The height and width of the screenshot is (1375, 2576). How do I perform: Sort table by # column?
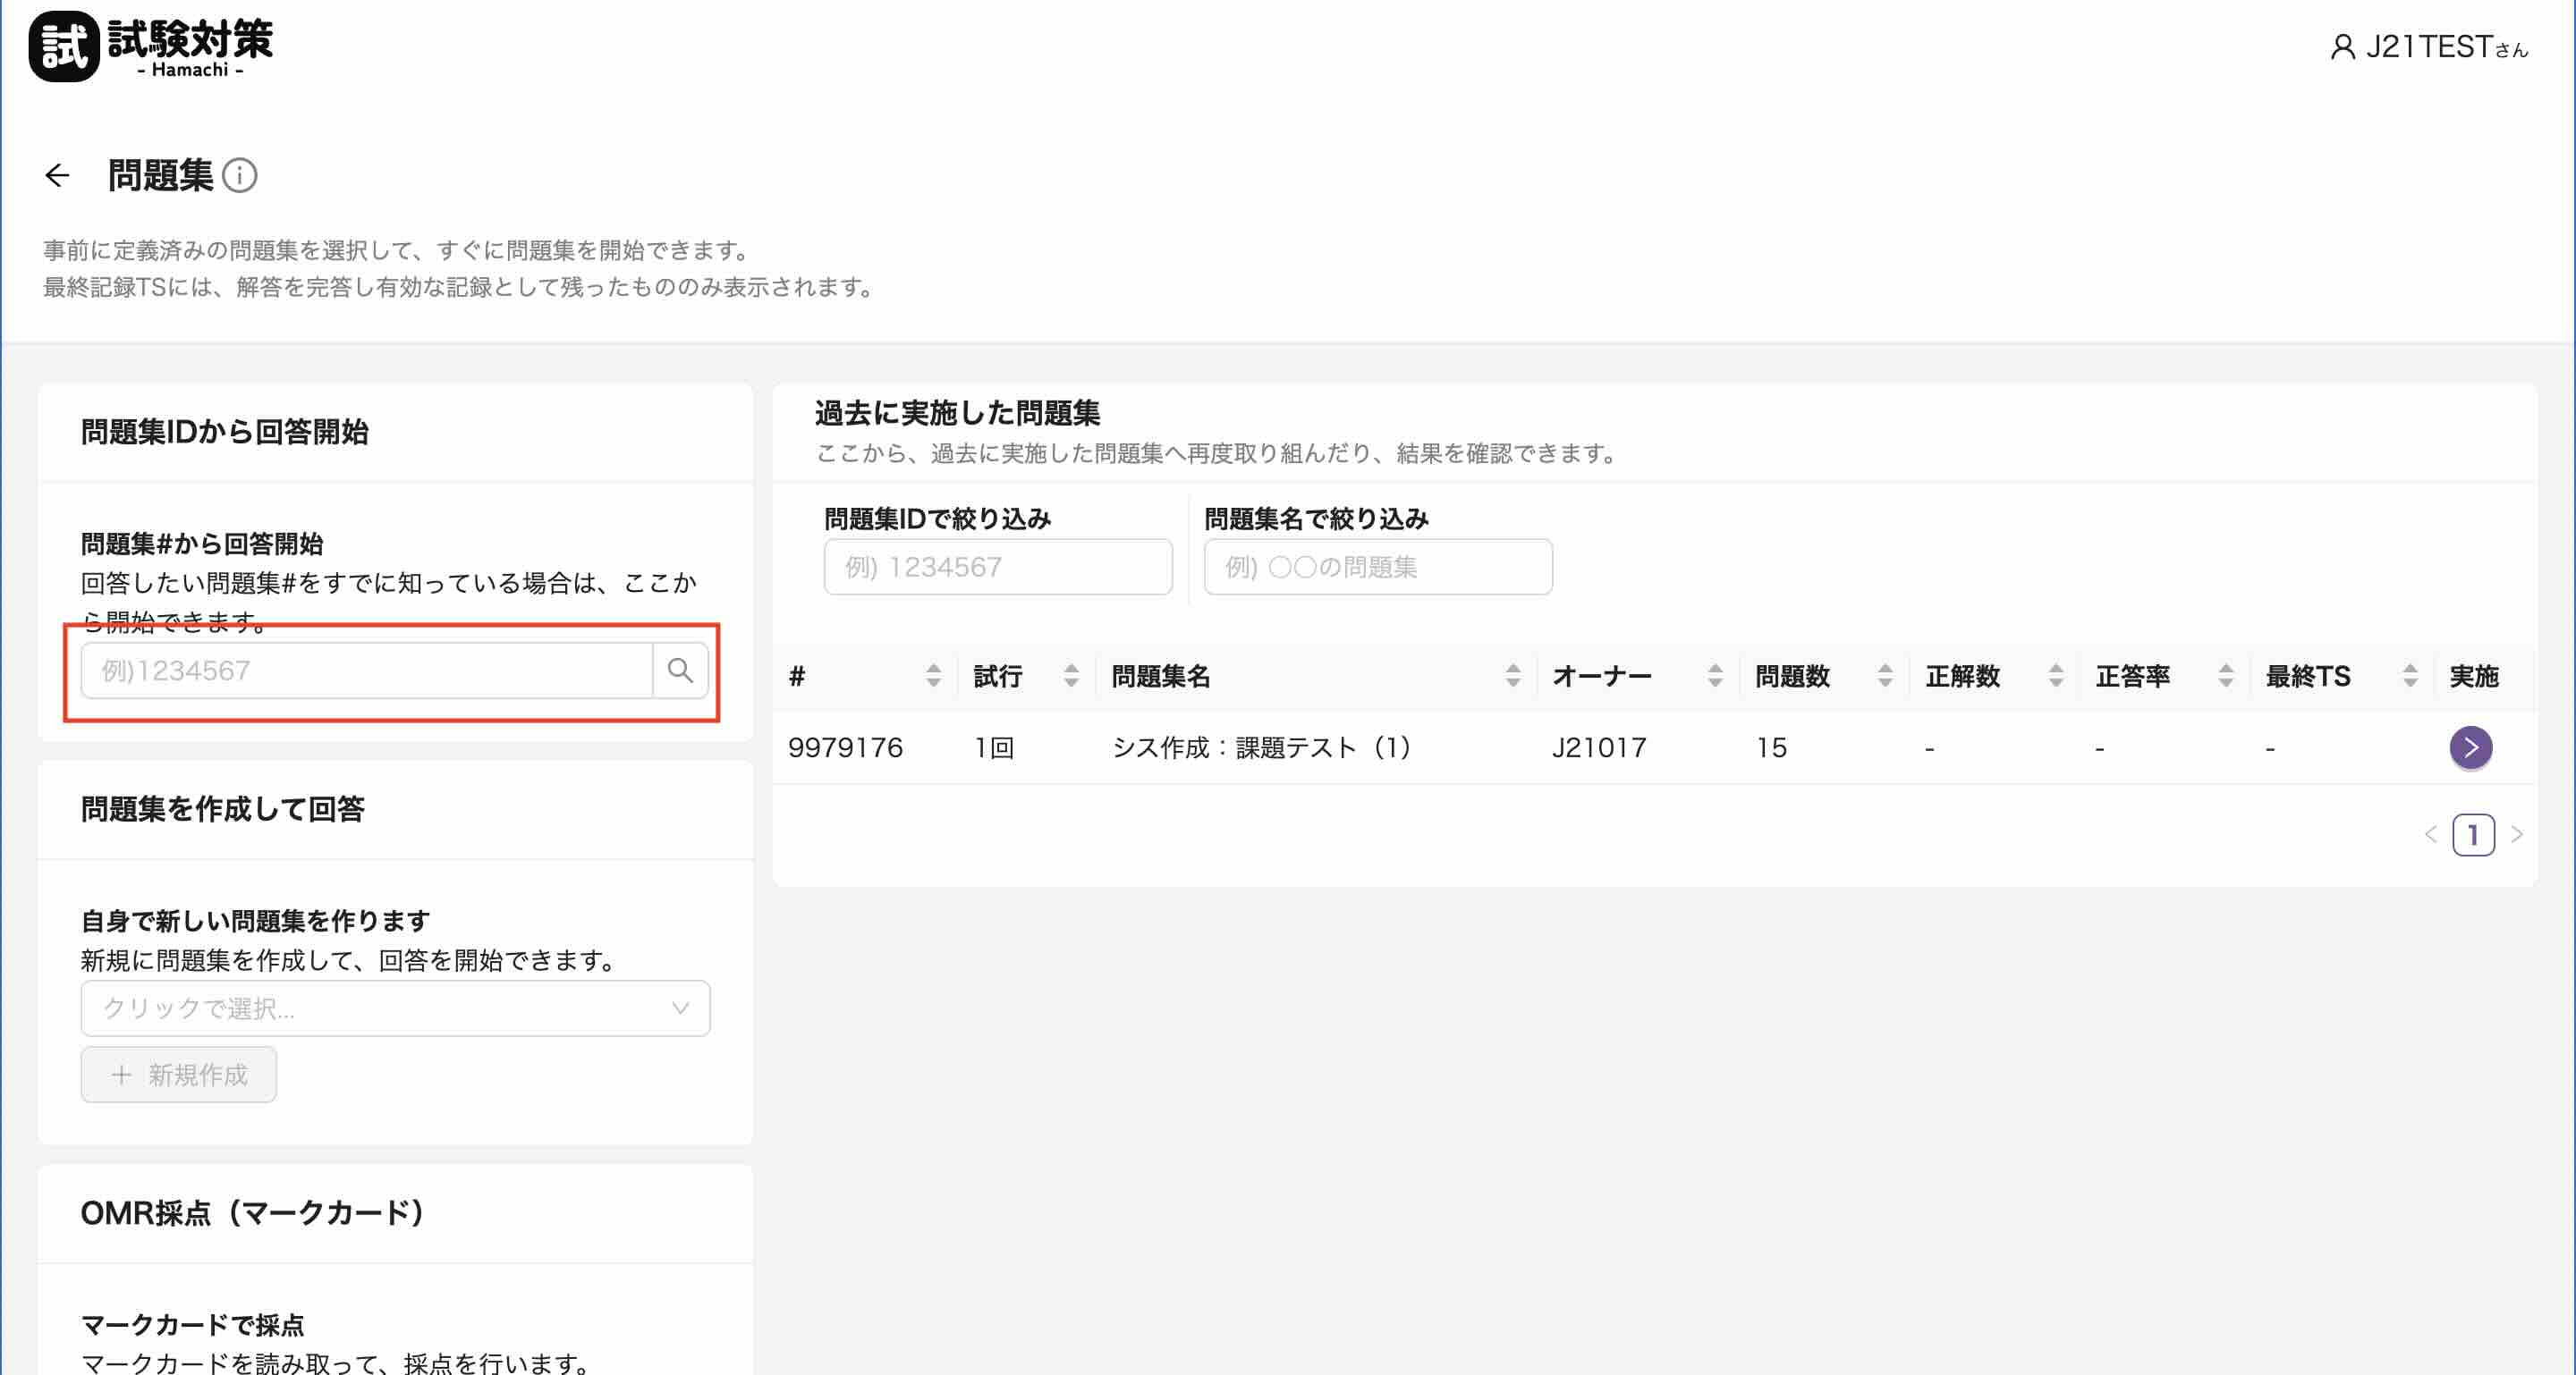tap(932, 677)
